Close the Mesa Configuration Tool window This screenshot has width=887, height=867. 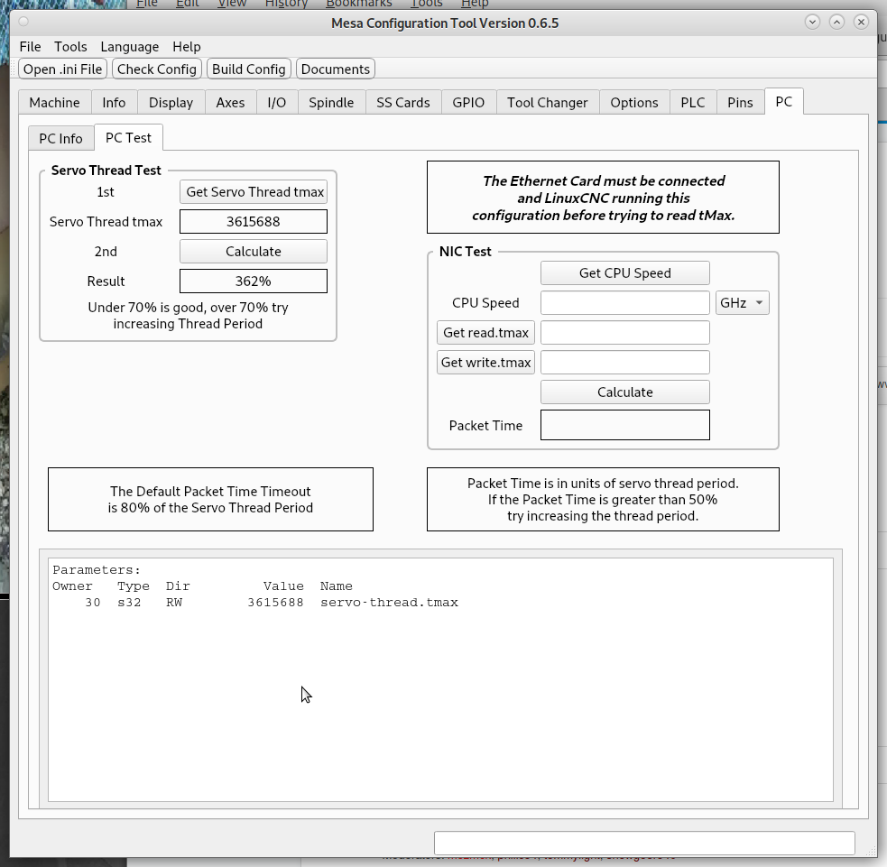coord(861,22)
